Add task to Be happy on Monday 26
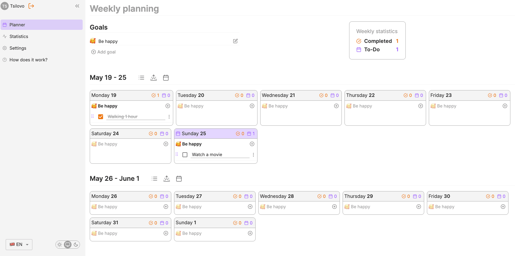Image resolution: width=515 pixels, height=256 pixels. 166,207
